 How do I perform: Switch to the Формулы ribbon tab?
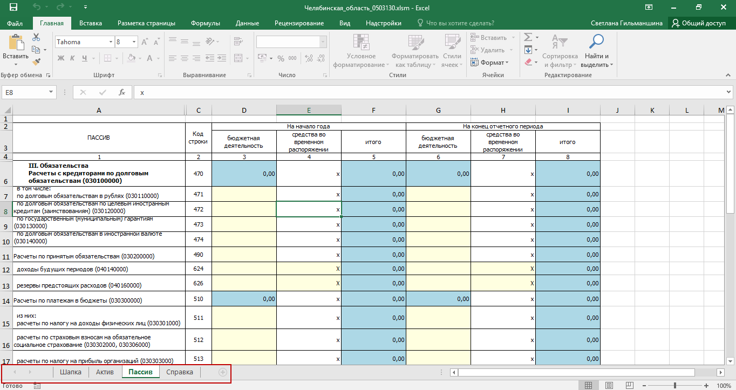(x=206, y=23)
